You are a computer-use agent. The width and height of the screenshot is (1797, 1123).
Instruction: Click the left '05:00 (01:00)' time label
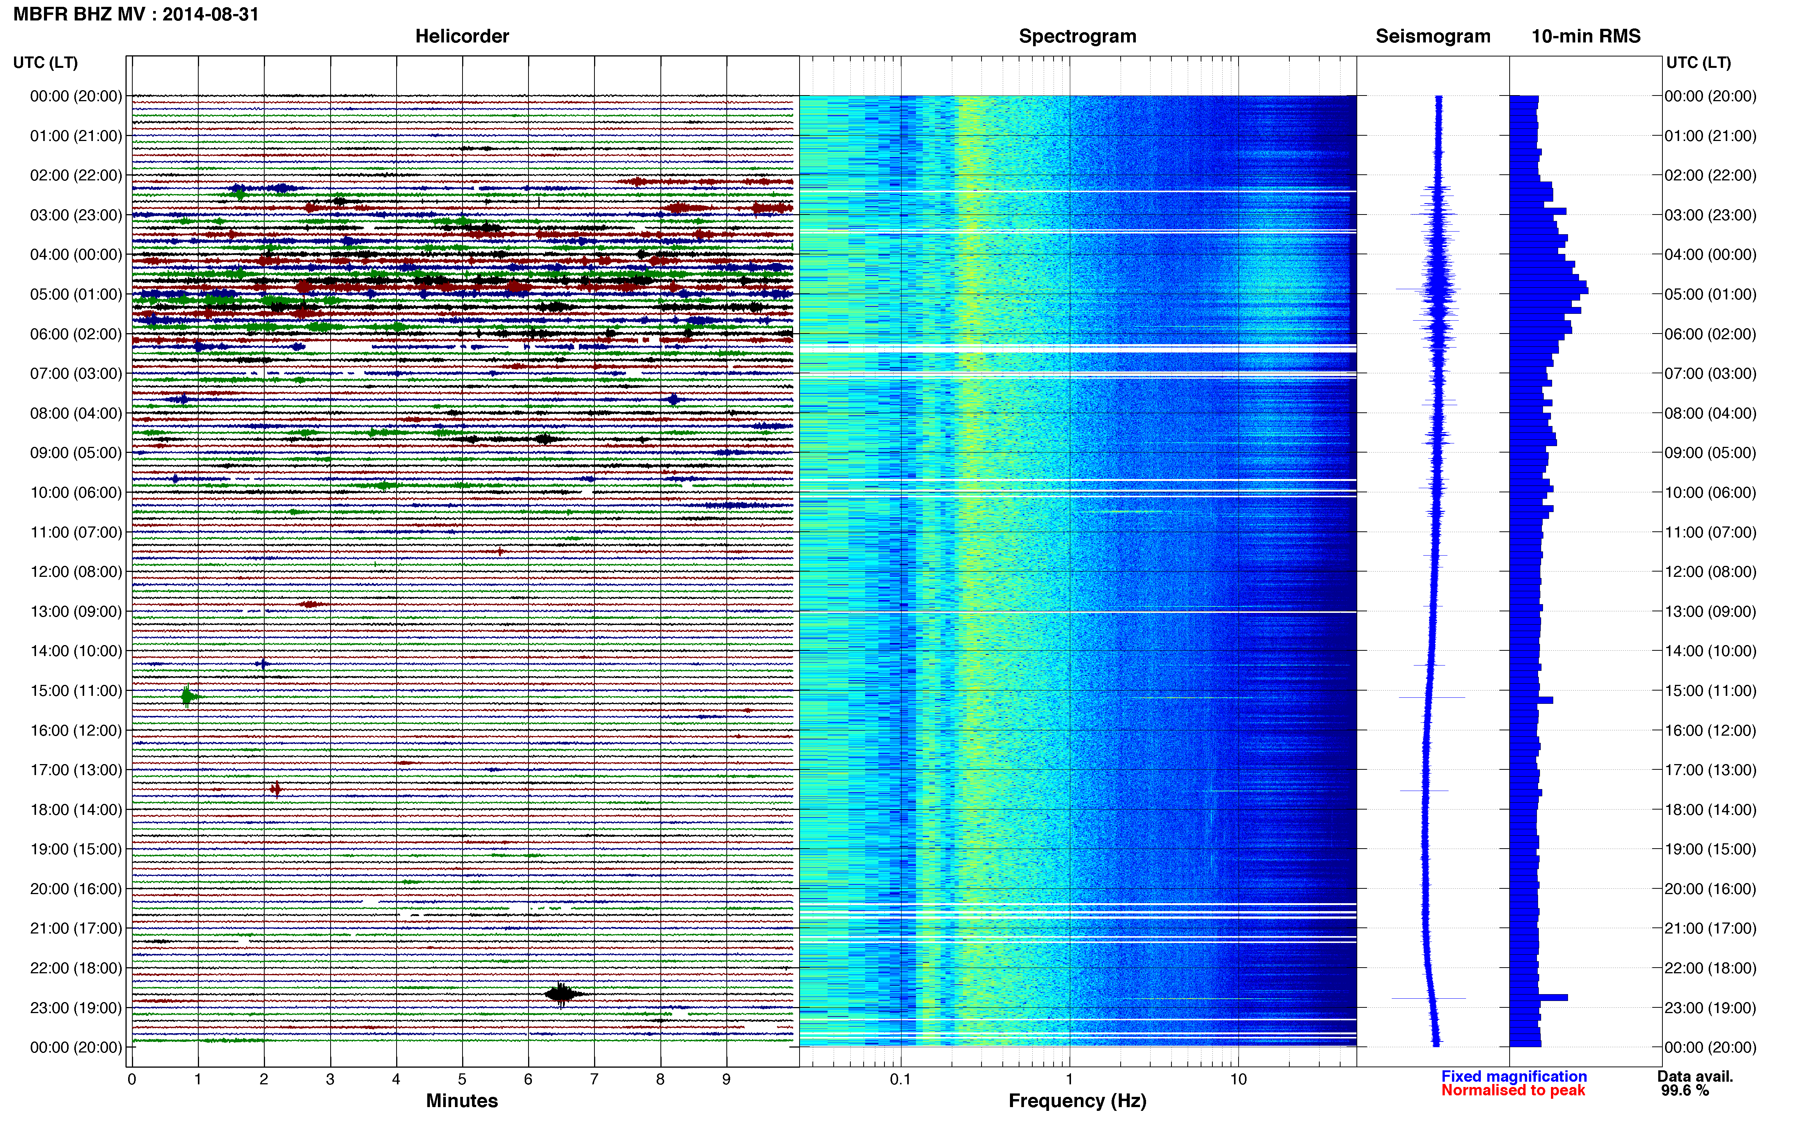point(76,294)
